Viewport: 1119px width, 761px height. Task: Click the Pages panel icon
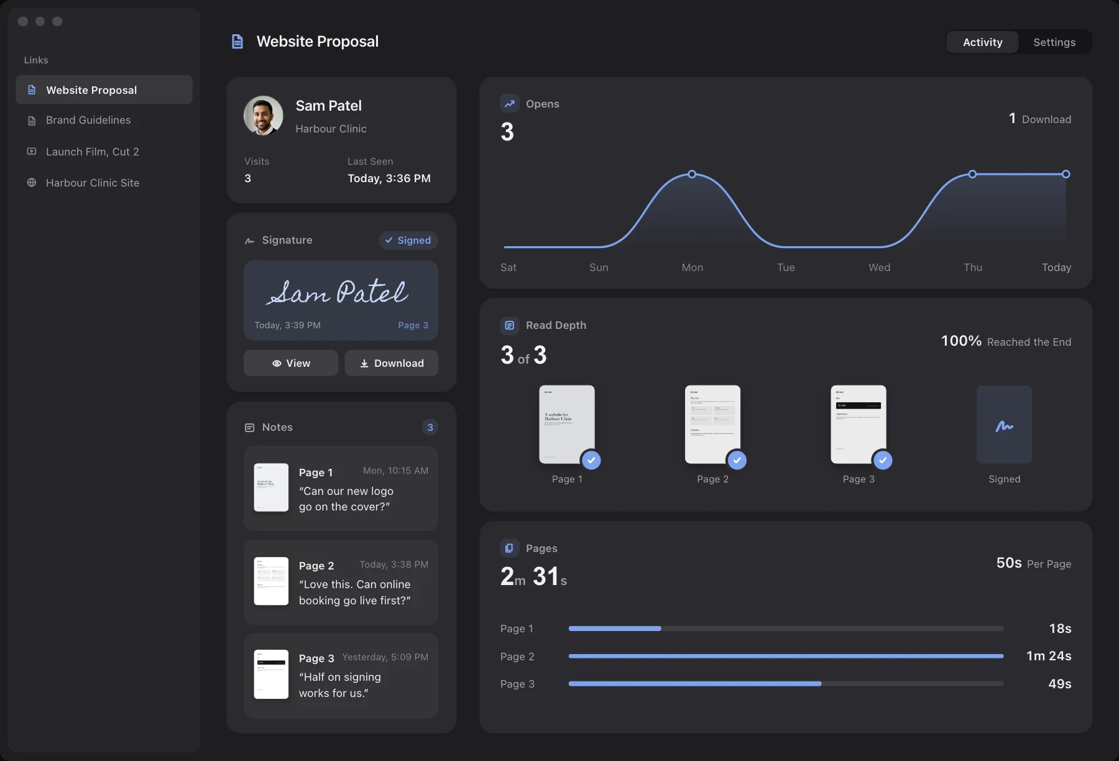[509, 548]
